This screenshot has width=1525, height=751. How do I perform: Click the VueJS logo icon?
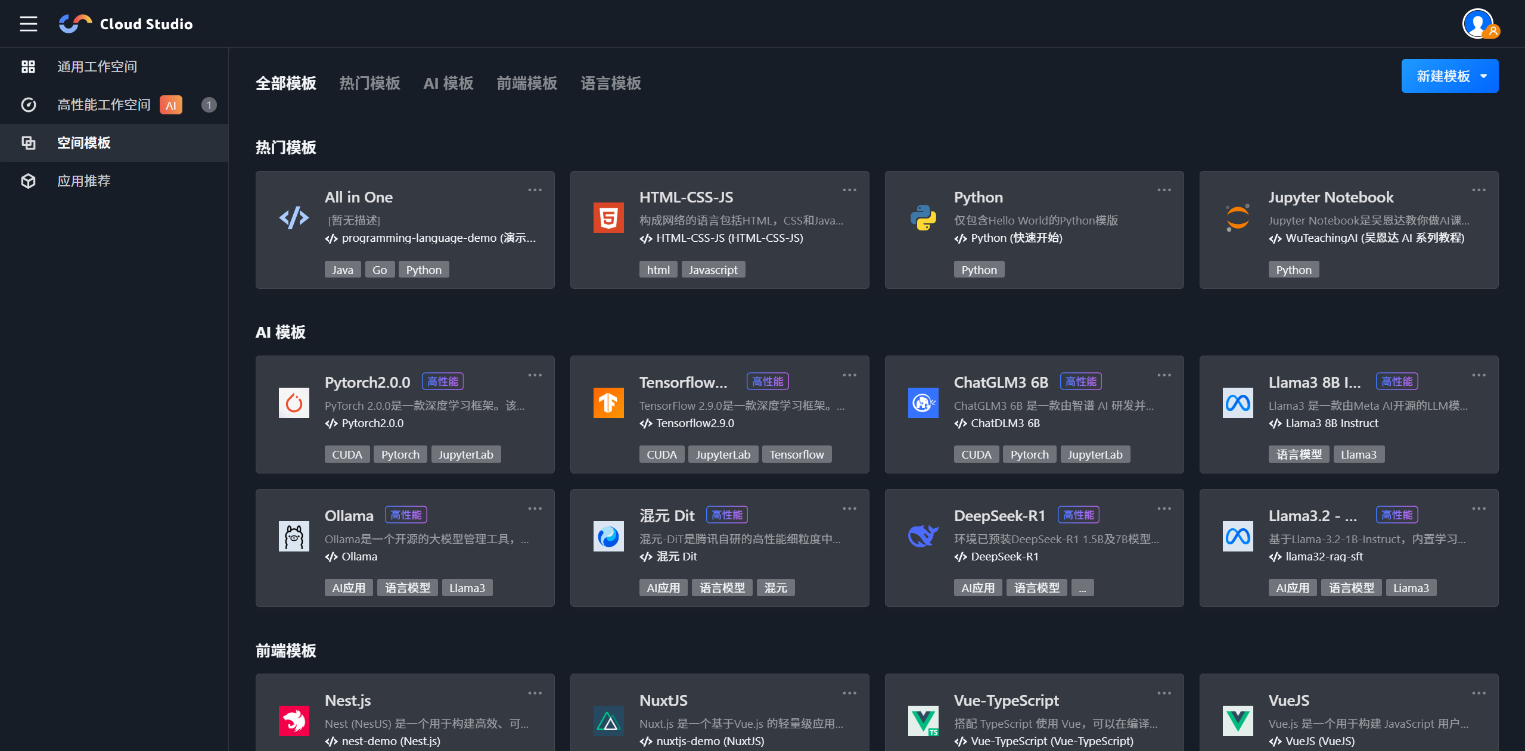click(1238, 721)
